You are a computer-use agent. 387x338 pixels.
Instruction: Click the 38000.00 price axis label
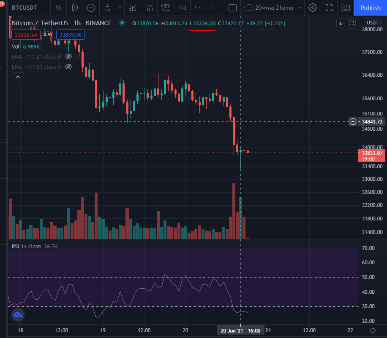372,30
